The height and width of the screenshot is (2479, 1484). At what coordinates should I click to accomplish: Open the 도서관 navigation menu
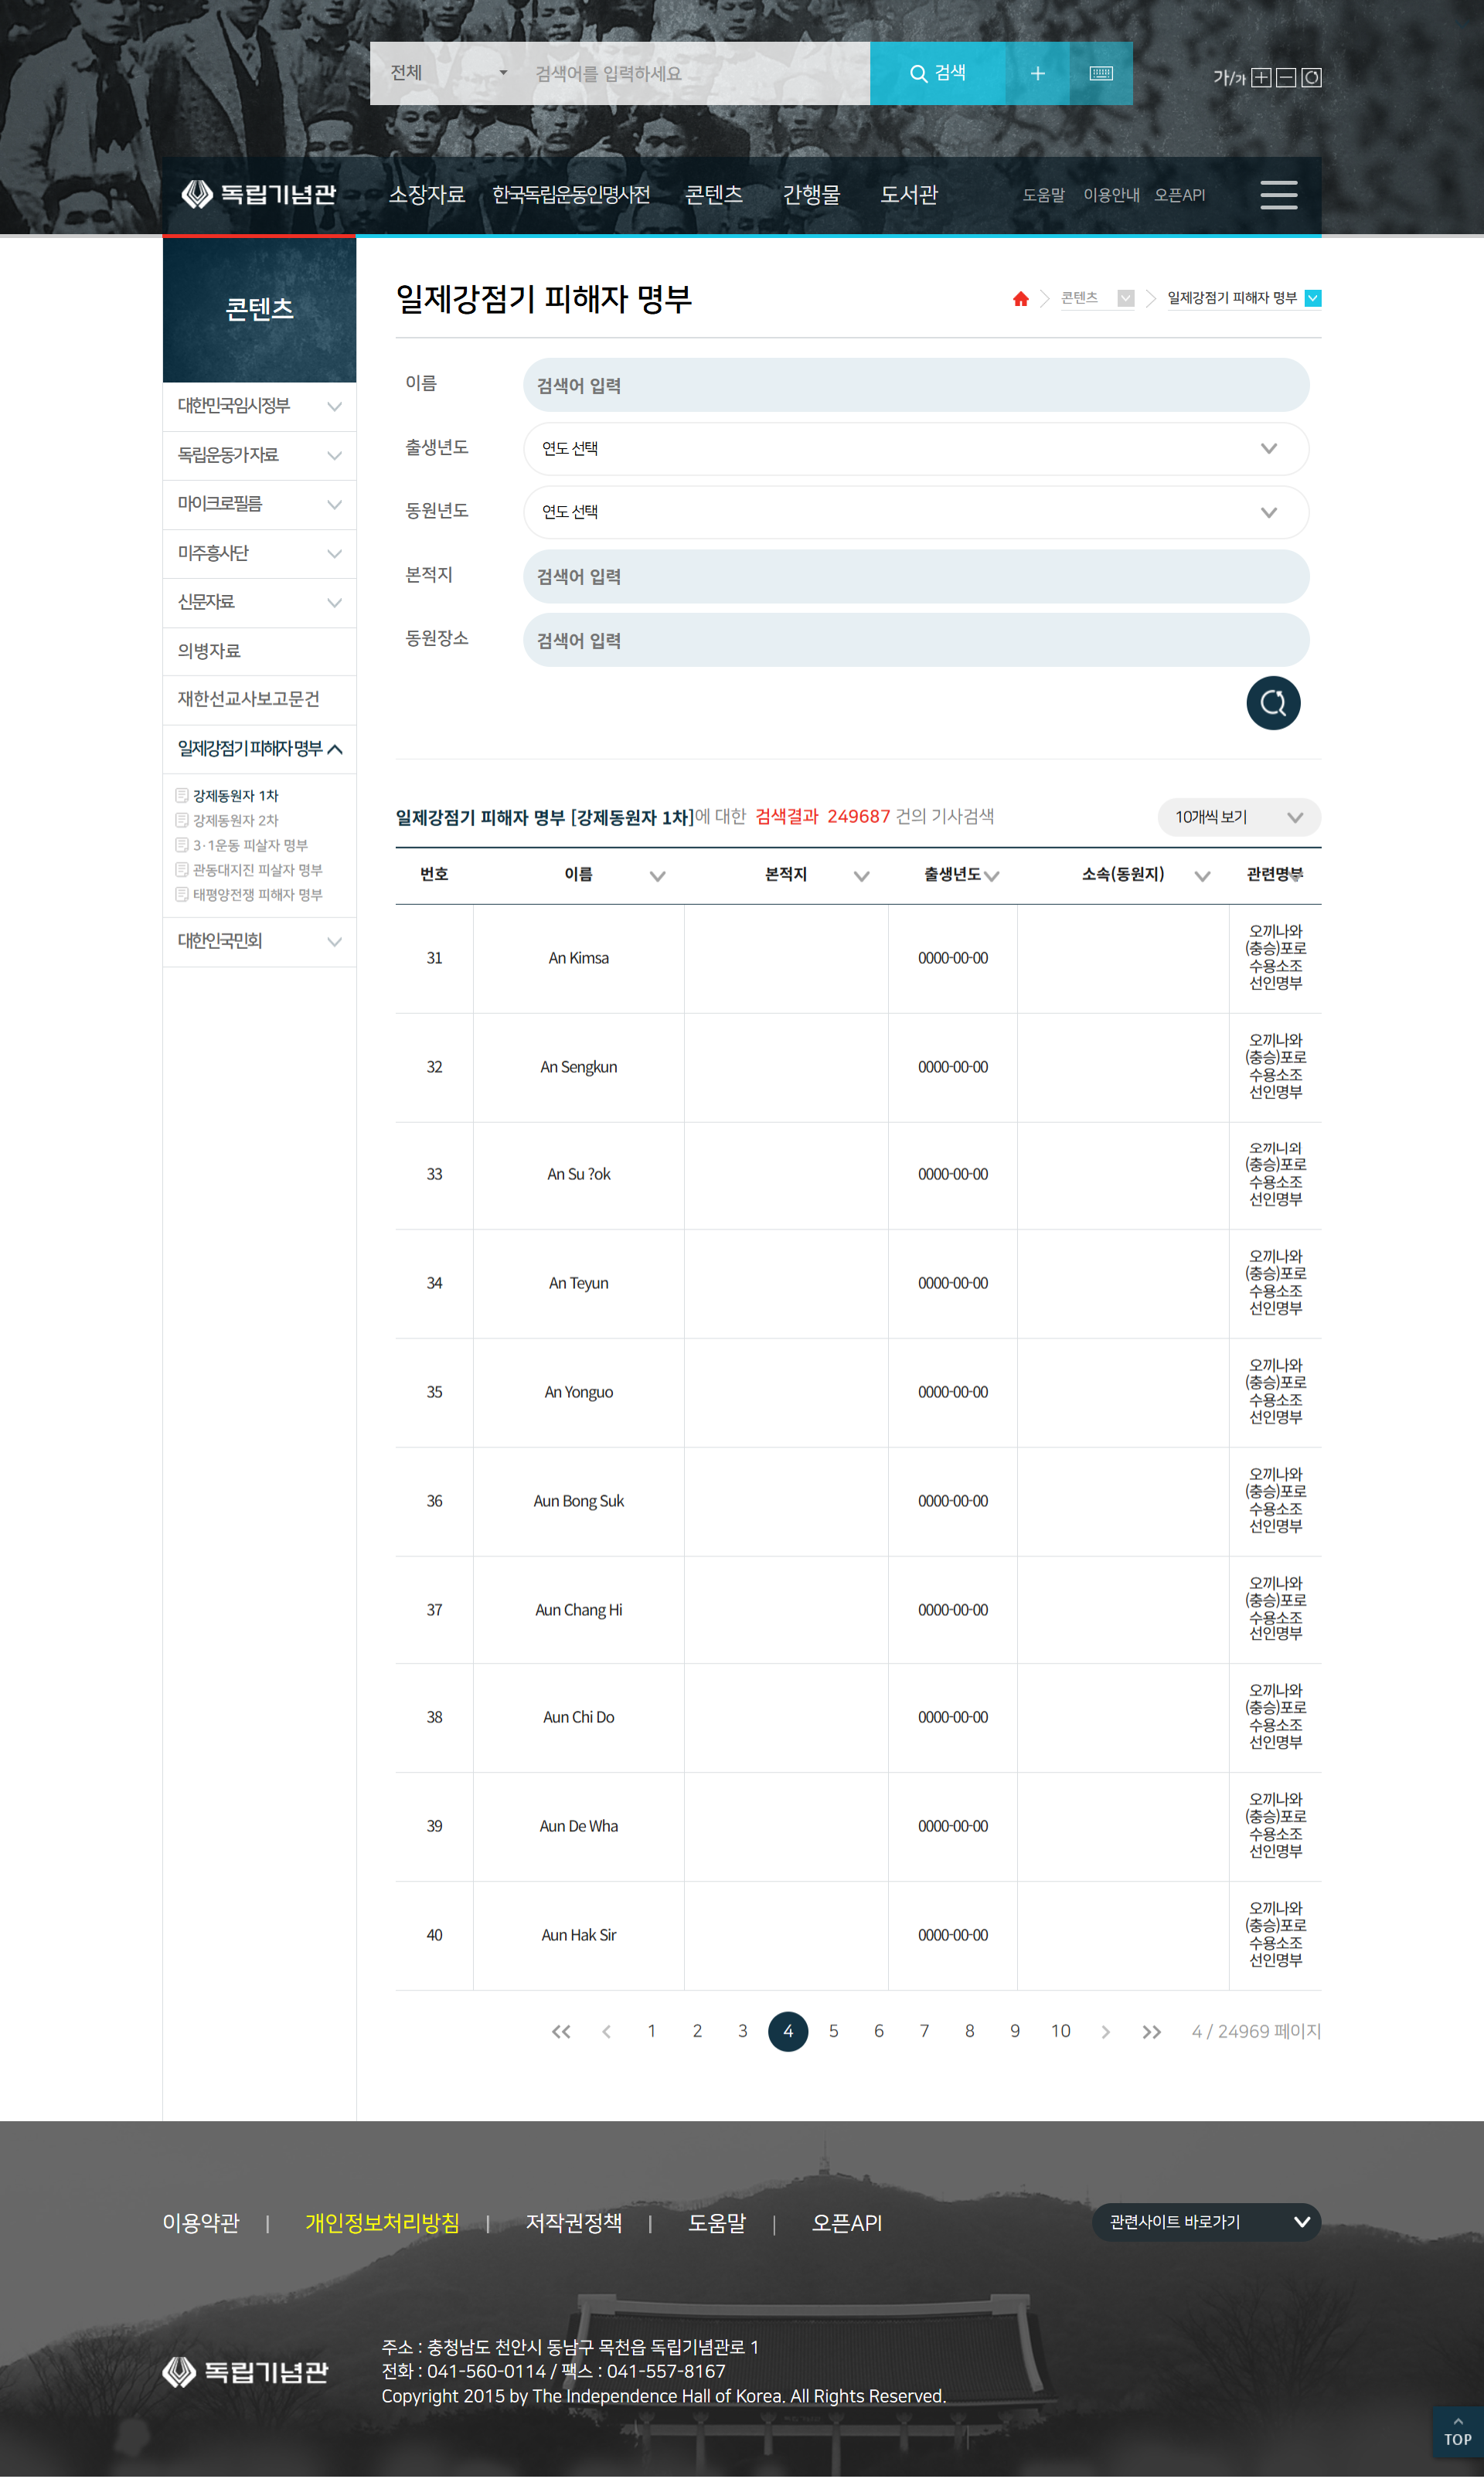[x=908, y=195]
